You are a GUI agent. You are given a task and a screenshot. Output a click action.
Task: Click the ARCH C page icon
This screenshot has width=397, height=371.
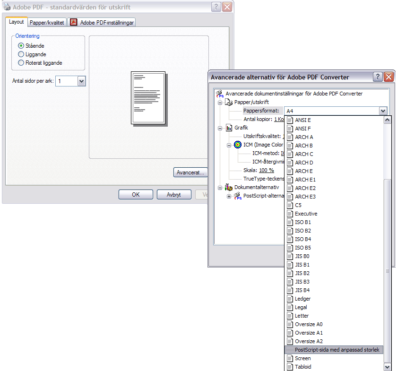pyautogui.click(x=290, y=154)
